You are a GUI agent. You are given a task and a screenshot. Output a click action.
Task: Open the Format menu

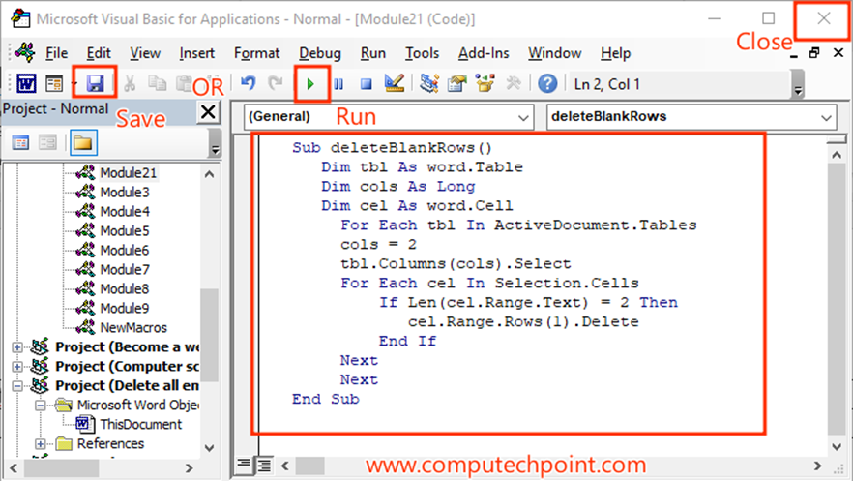pyautogui.click(x=257, y=53)
